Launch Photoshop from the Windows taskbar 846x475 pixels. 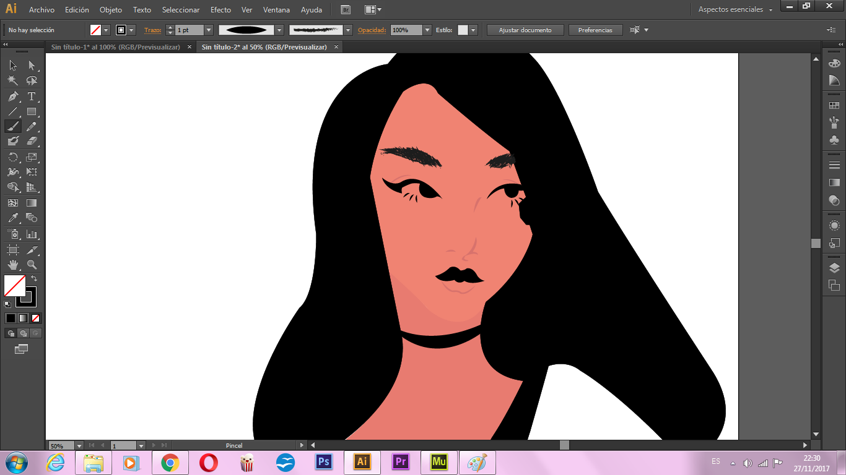click(323, 462)
